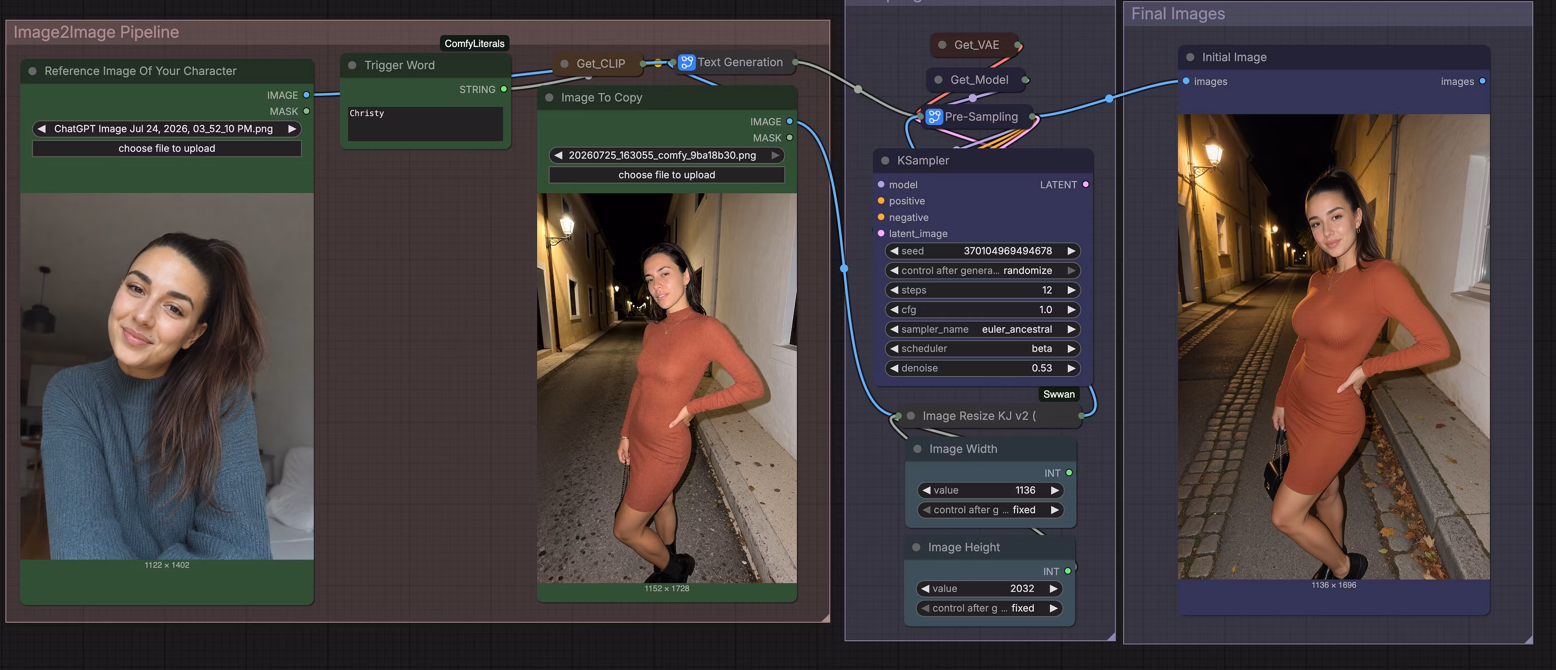Collapse the Image To Copy node
1556x670 pixels.
549,97
